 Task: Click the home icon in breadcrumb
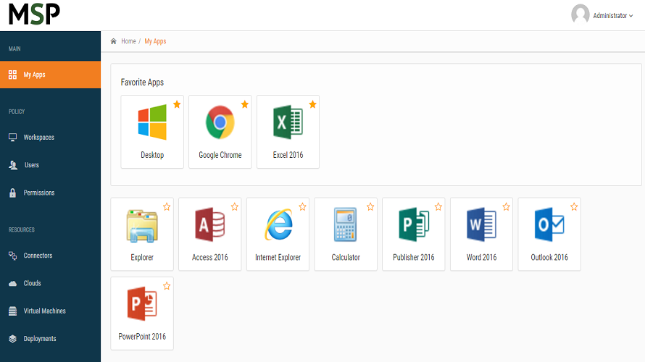(114, 41)
